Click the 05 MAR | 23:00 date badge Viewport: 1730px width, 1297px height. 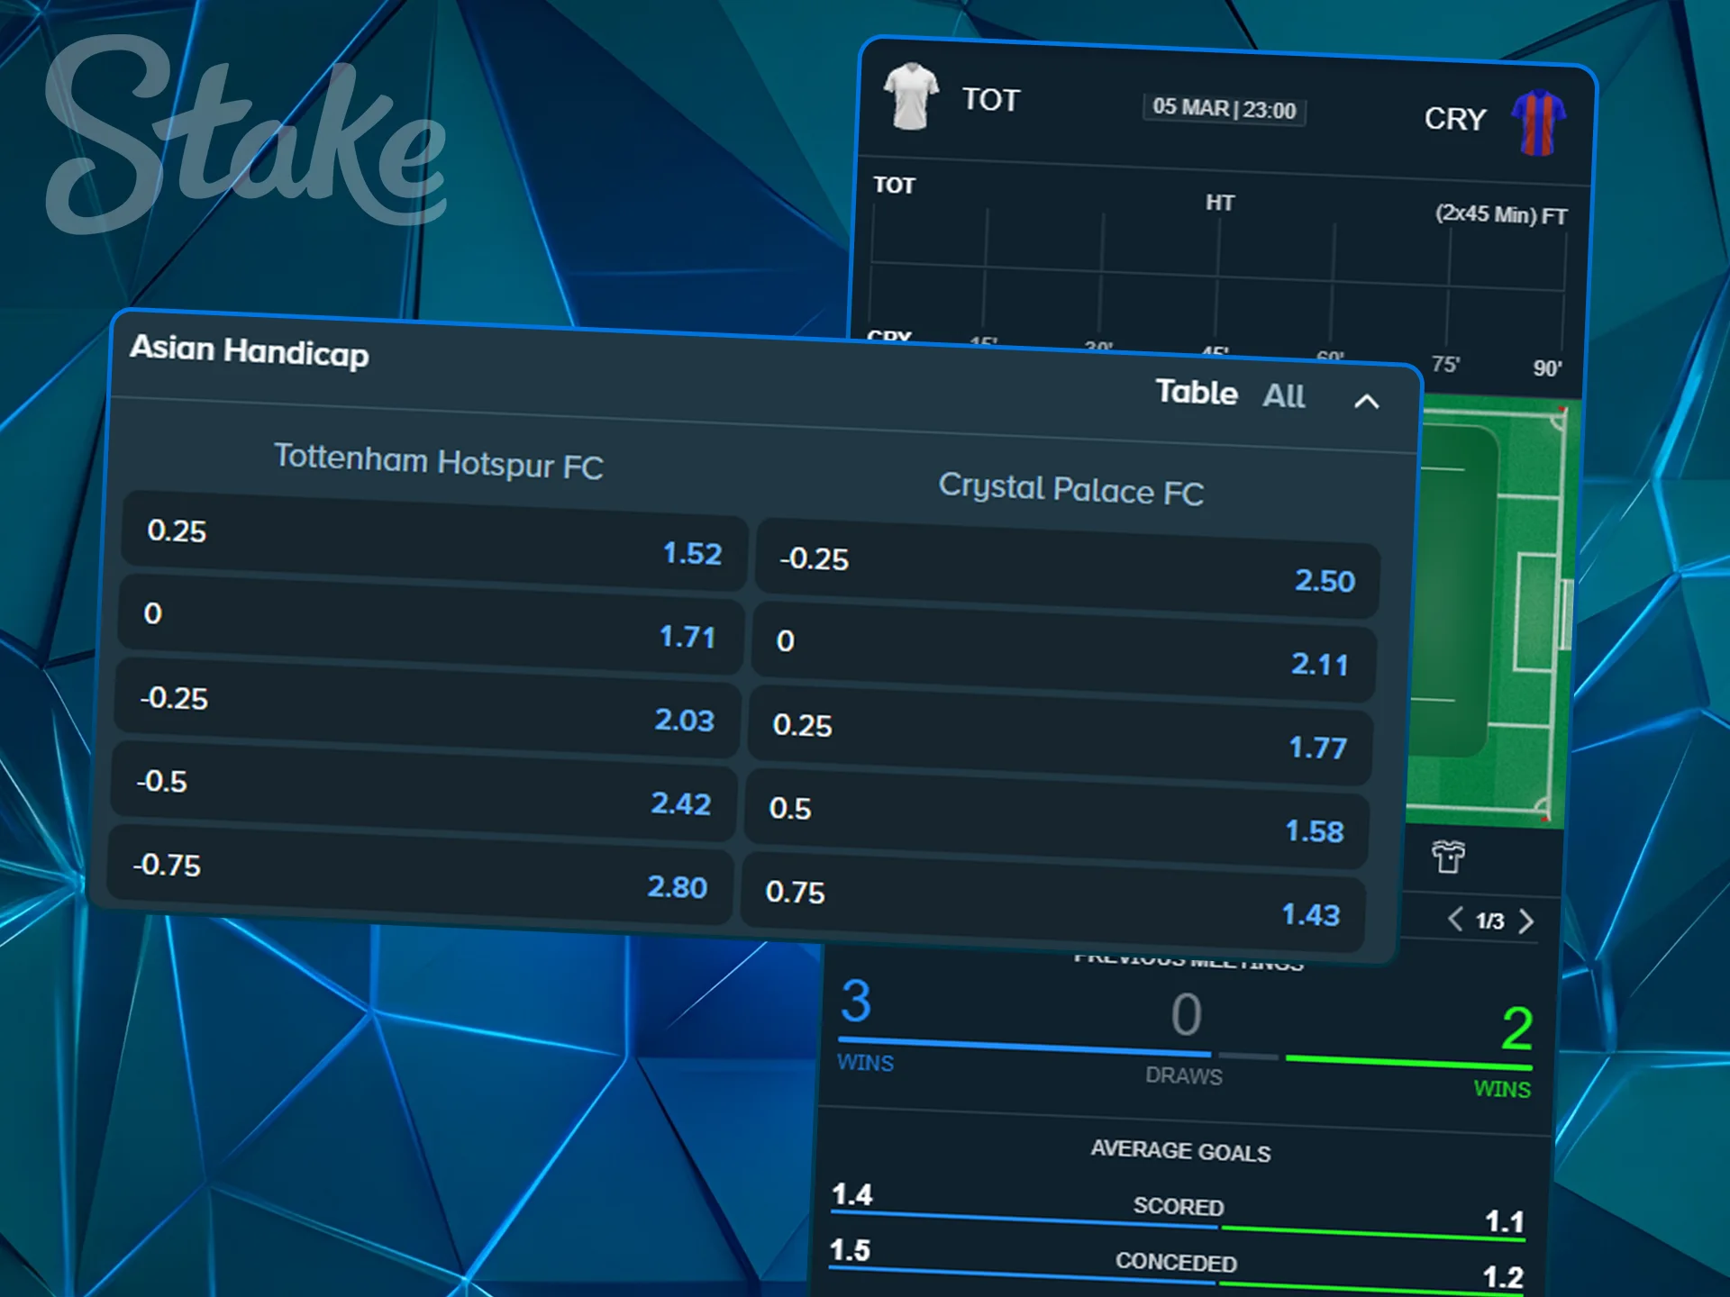point(1225,108)
